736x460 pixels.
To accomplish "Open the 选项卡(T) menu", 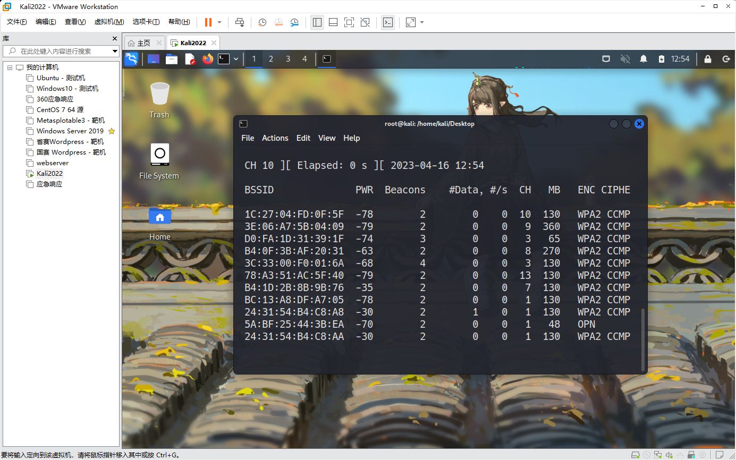I will pyautogui.click(x=146, y=22).
